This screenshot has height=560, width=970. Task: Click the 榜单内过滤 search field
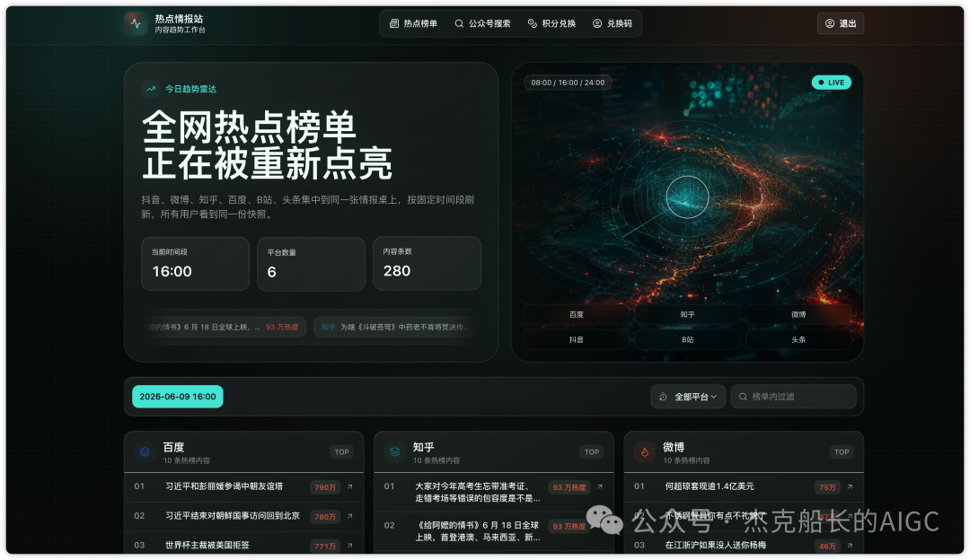tap(794, 397)
